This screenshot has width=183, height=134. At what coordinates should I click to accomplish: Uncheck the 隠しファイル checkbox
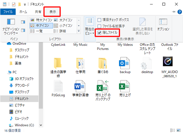tap(99, 33)
